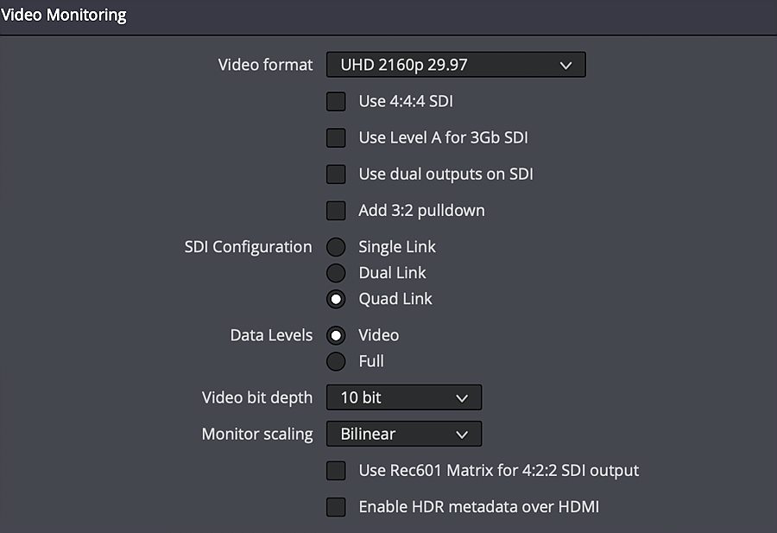This screenshot has width=777, height=533.
Task: Click the SDI Configuration label text
Action: (x=249, y=247)
